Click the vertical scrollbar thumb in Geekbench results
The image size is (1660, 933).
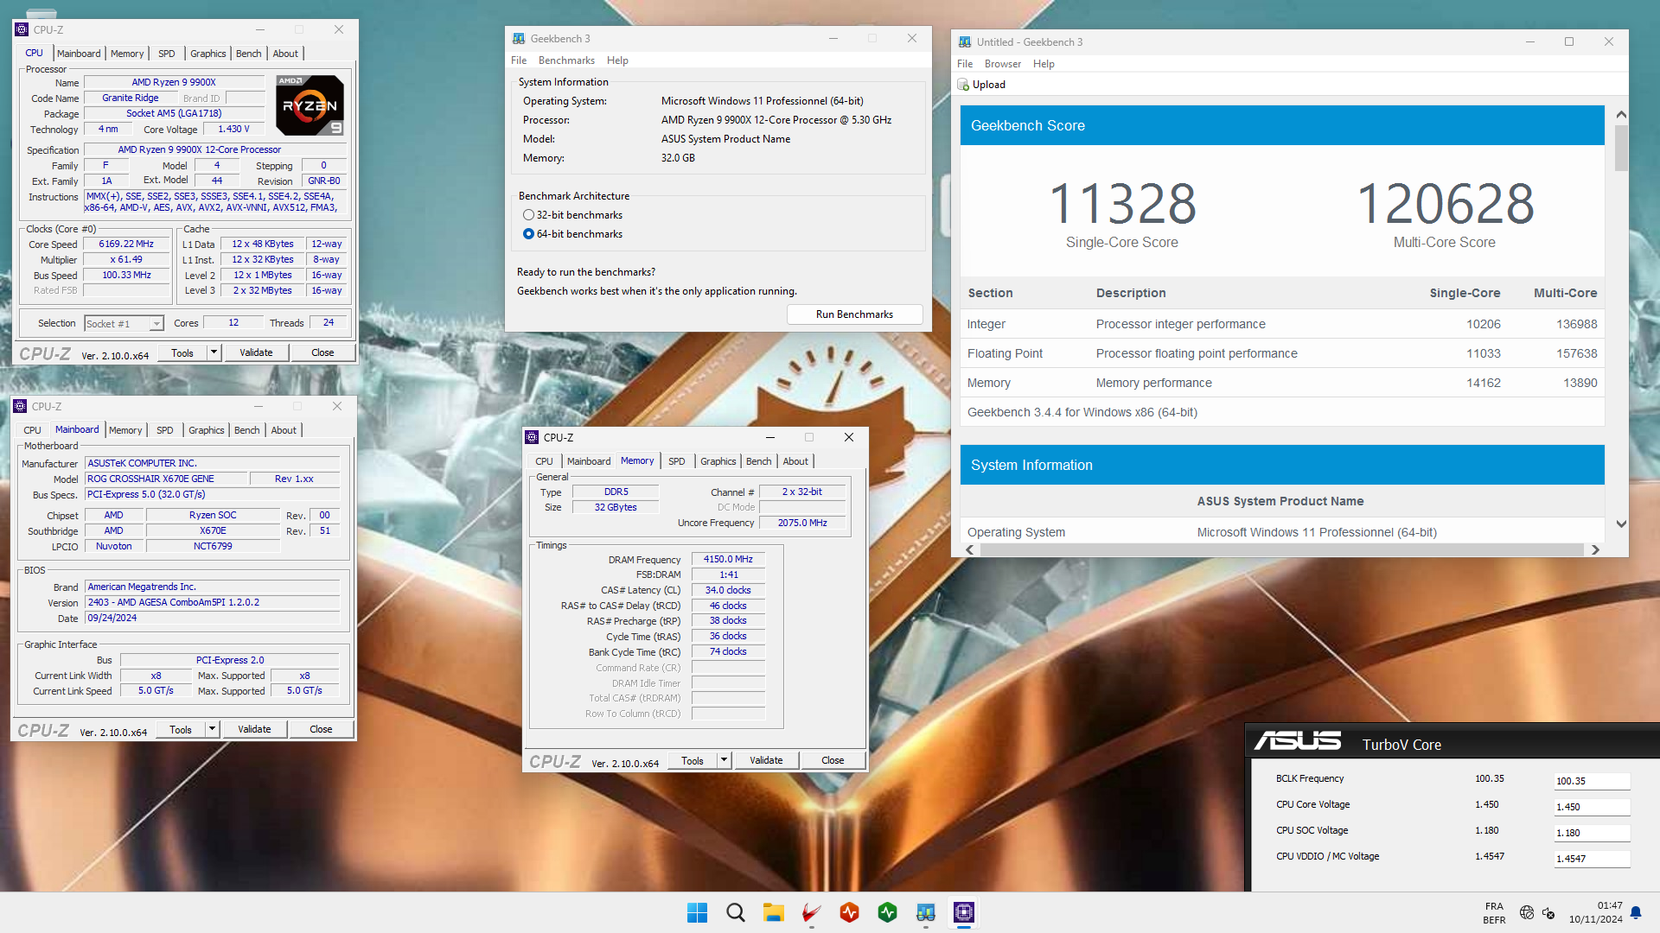(1621, 148)
